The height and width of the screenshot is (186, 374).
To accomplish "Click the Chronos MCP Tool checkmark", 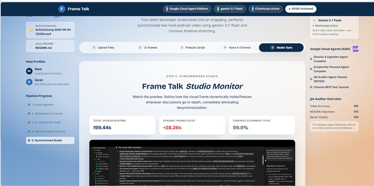I will coord(311,87).
